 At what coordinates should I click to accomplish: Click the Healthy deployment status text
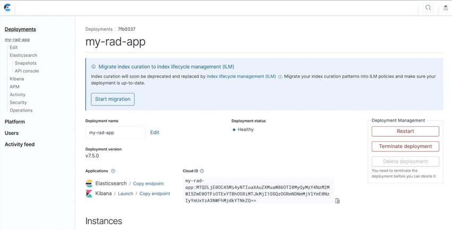coord(245,130)
